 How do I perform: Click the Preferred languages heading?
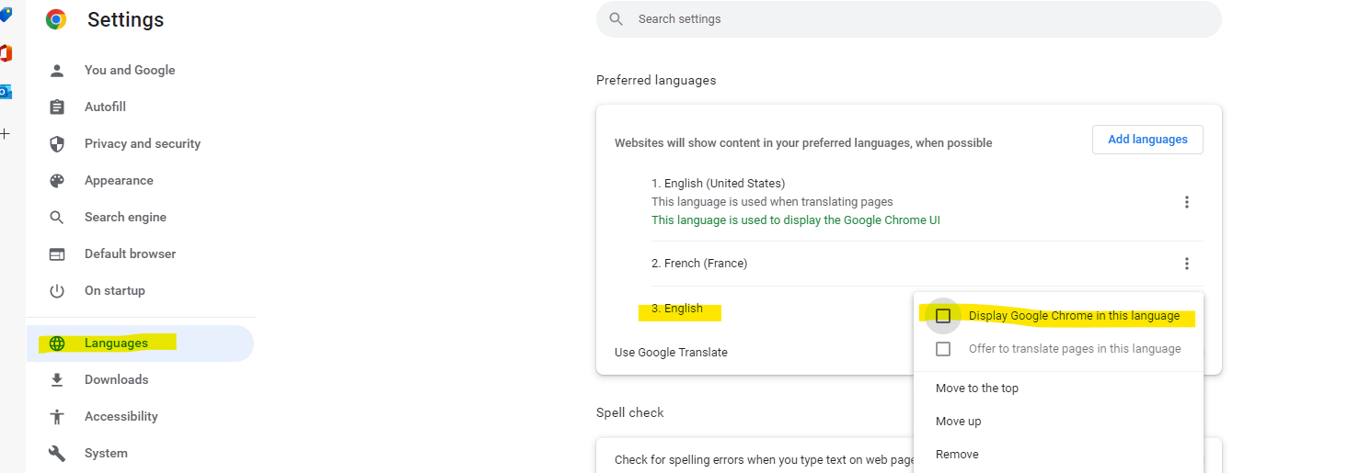point(656,81)
